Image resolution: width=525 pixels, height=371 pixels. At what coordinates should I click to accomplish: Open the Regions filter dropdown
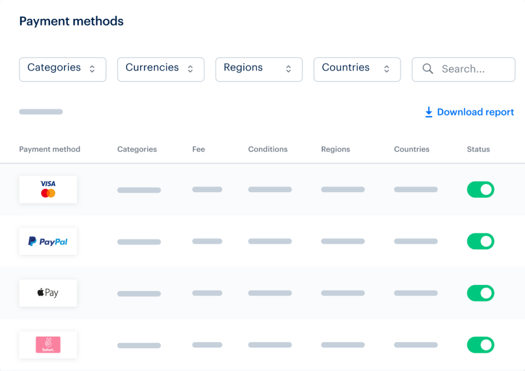258,69
